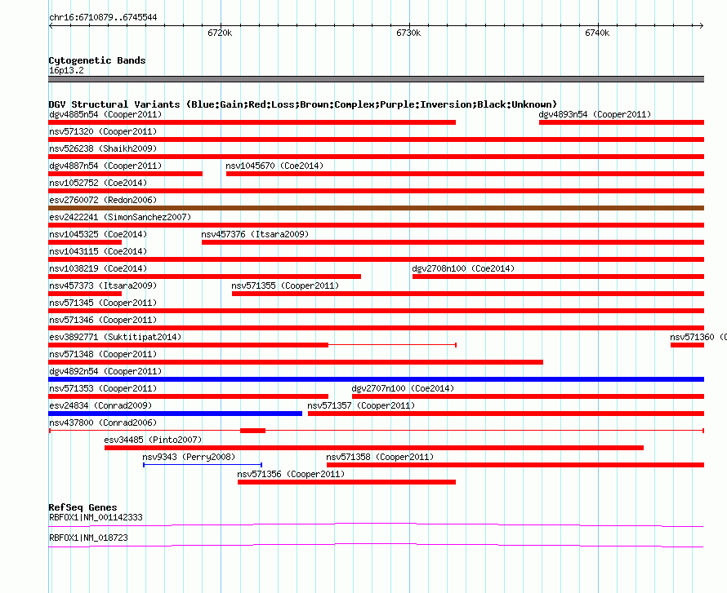The height and width of the screenshot is (593, 727).
Task: Click the red nsv571356 variant bar
Action: (x=347, y=482)
